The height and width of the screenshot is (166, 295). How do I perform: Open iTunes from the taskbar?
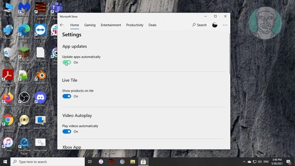101,162
